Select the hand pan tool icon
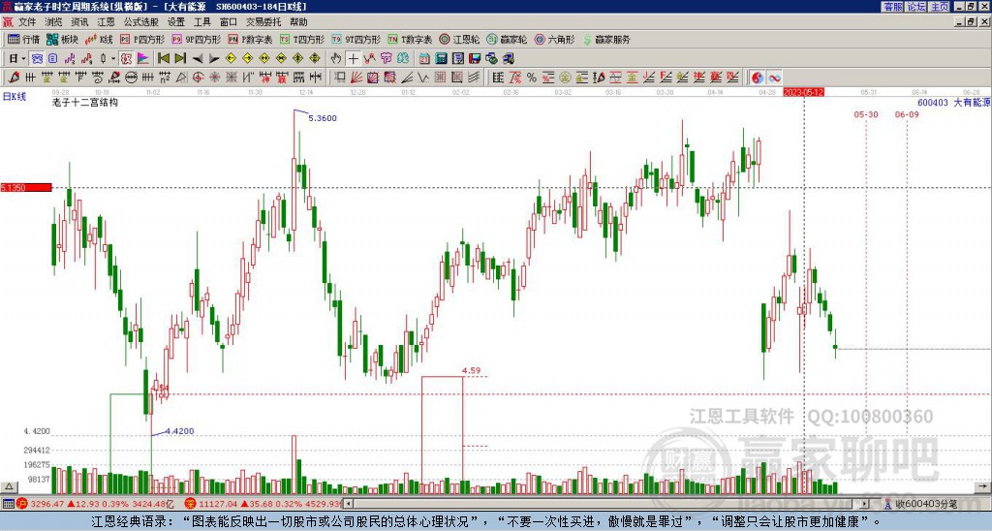 pyautogui.click(x=336, y=59)
